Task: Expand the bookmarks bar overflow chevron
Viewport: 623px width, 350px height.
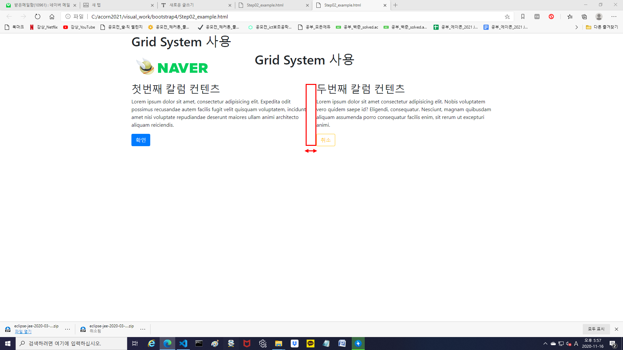Action: click(577, 27)
